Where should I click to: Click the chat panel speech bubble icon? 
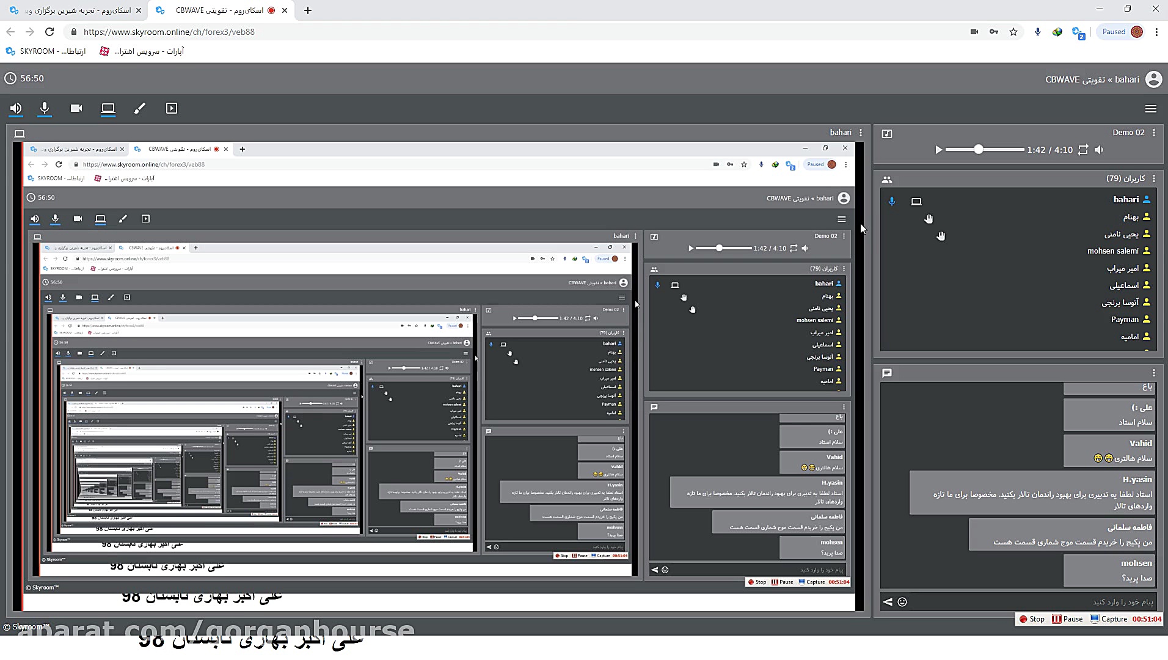click(887, 373)
